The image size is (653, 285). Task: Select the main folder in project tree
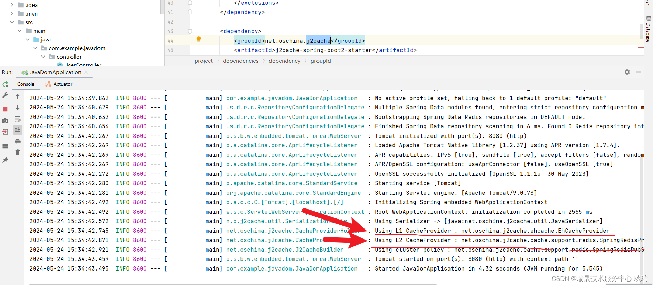39,31
